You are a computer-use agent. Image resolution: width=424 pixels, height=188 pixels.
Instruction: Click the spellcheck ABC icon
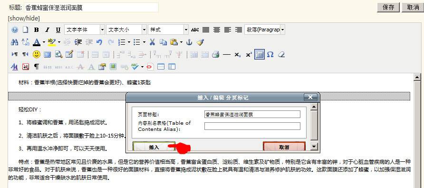click(x=135, y=67)
